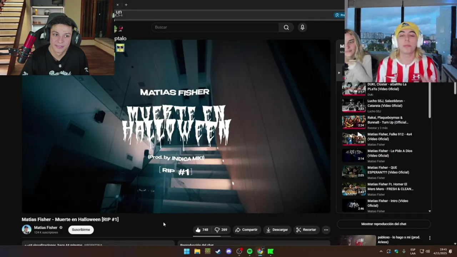Viewport: 457px width, 257px height.
Task: Close the current browser tab
Action: tap(117, 5)
